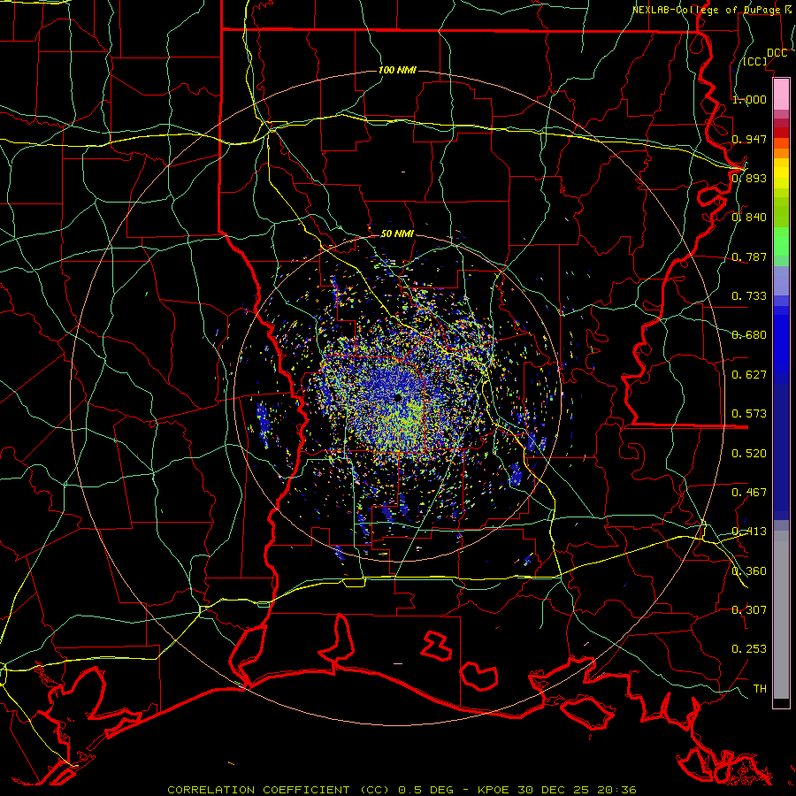Select the 0.467 legend value
The width and height of the screenshot is (796, 796).
click(749, 493)
